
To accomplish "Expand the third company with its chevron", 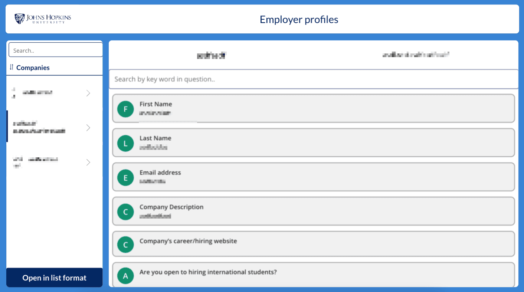I will (x=88, y=162).
